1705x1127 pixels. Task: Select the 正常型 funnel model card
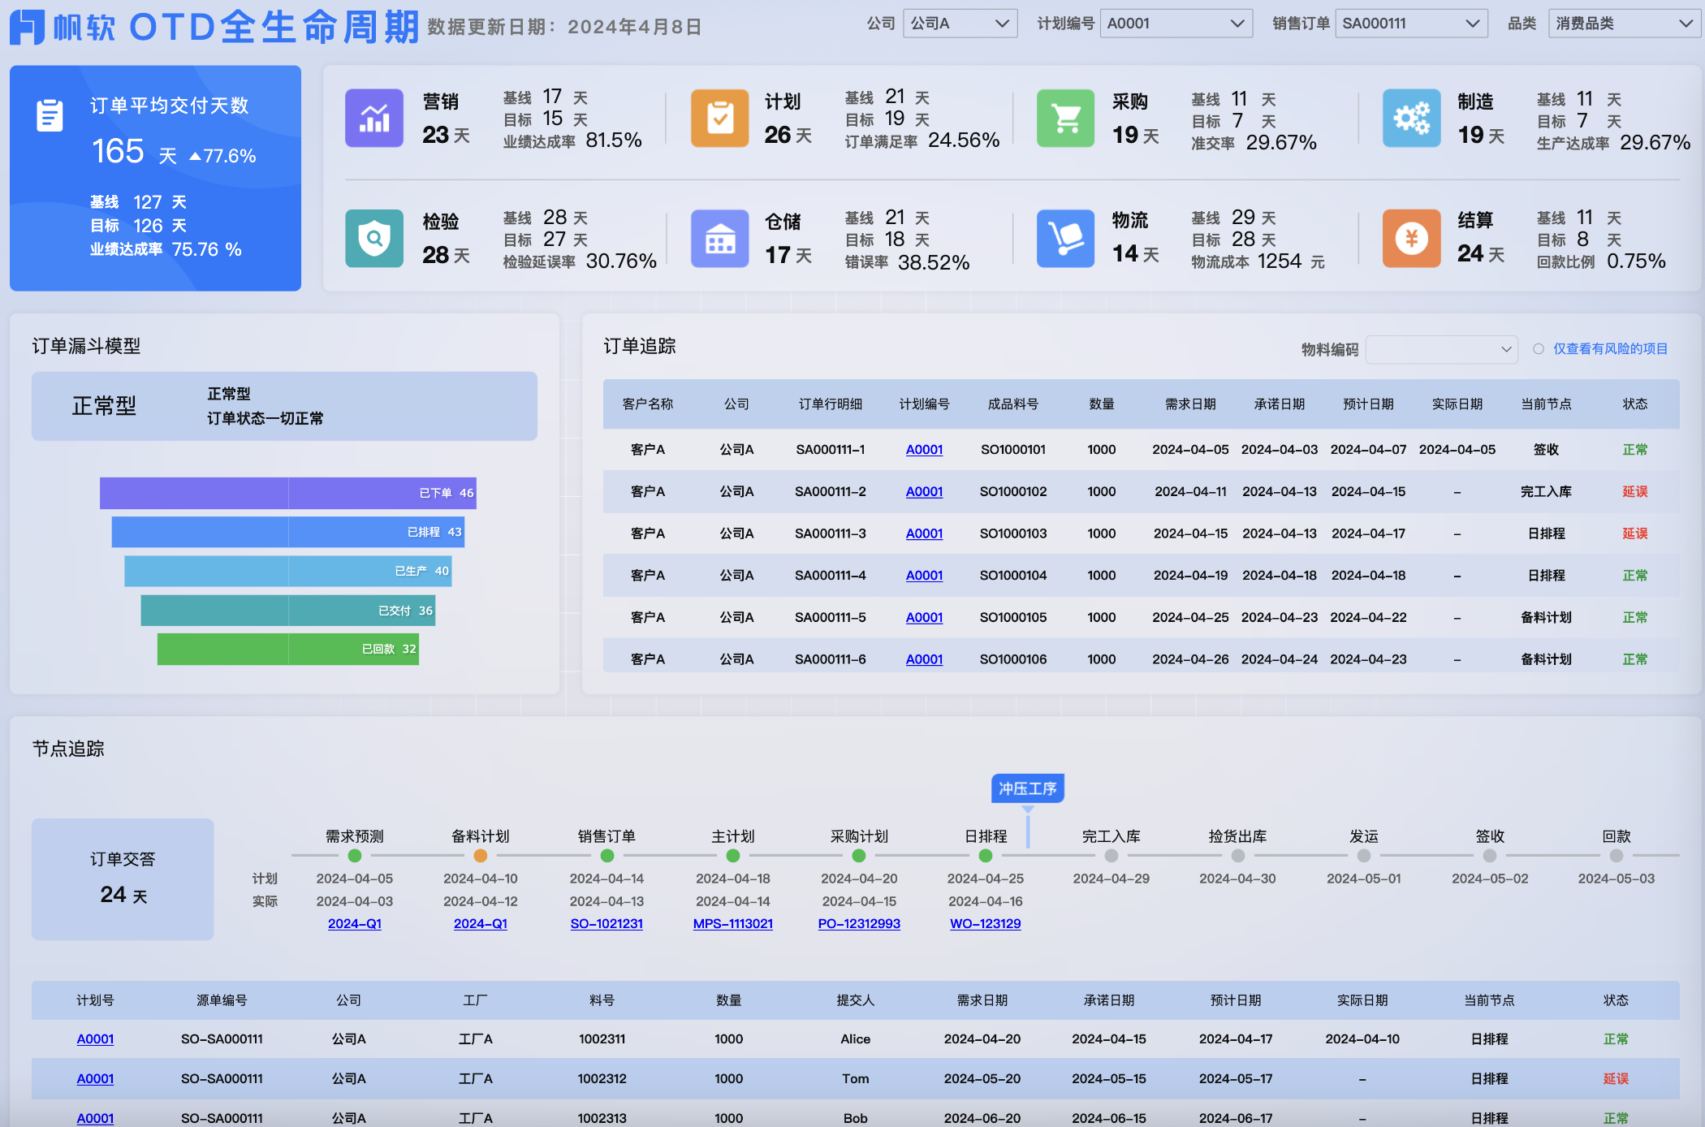[284, 406]
